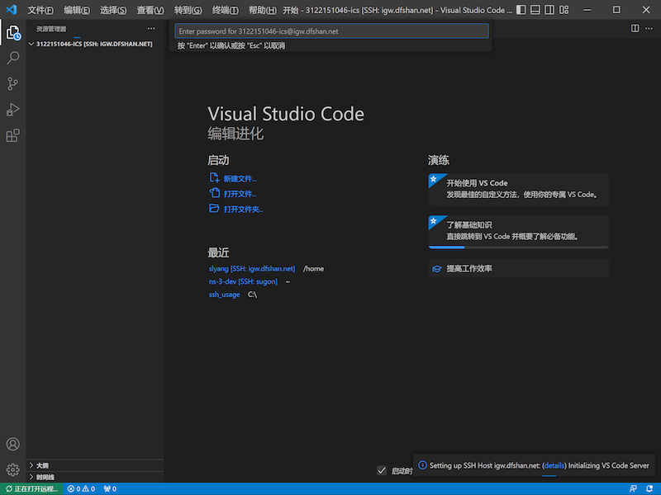Expand the 时间线 timeline section
The height and width of the screenshot is (495, 661).
tap(45, 477)
